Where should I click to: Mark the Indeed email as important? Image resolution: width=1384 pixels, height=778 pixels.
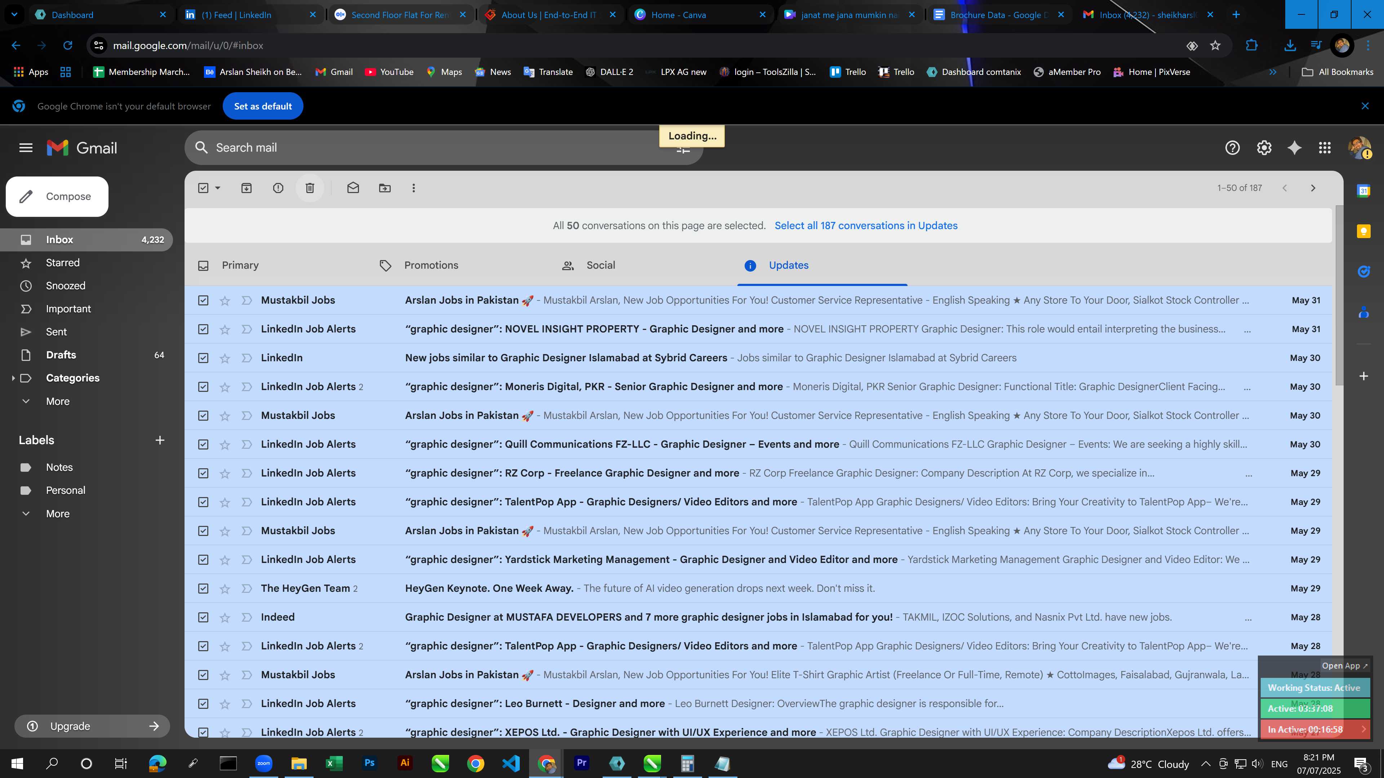[247, 617]
